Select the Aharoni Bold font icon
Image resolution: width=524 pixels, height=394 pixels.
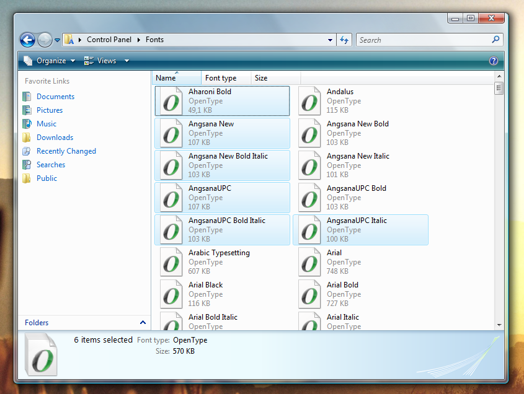click(171, 101)
